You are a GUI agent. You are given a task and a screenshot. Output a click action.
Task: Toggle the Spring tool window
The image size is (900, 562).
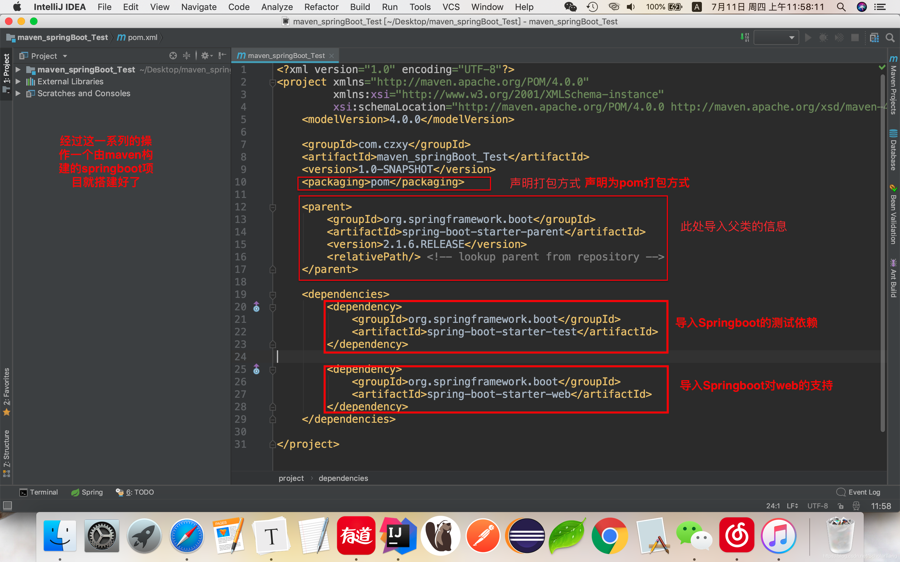[x=87, y=492]
